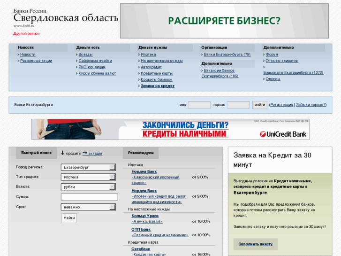The width and height of the screenshot is (341, 256).
Task: Open the Город региона dropdown
Action: [88, 167]
